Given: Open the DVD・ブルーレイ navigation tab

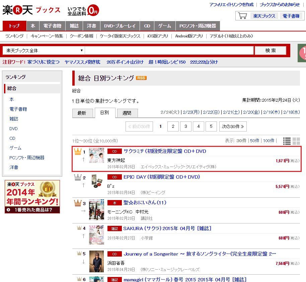Looking at the screenshot, I should [120, 26].
